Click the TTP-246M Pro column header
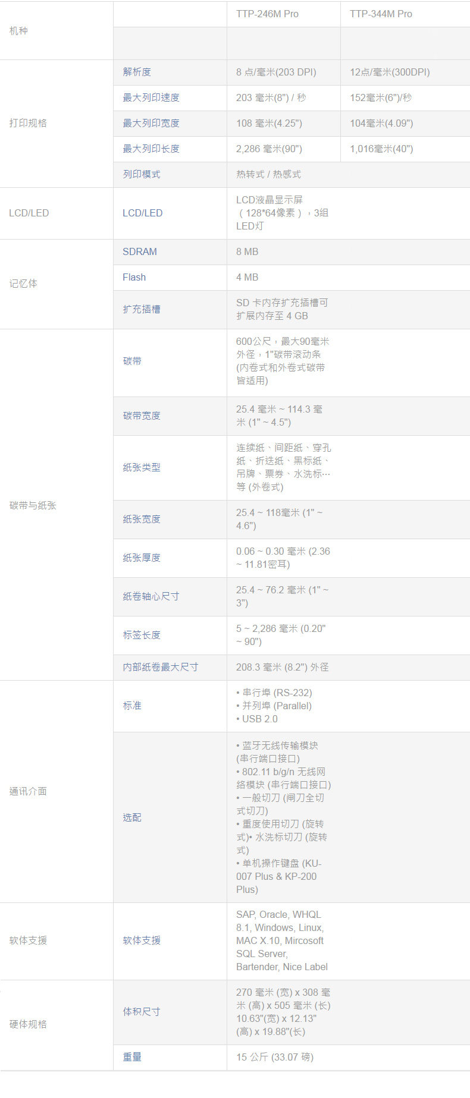 (x=267, y=14)
